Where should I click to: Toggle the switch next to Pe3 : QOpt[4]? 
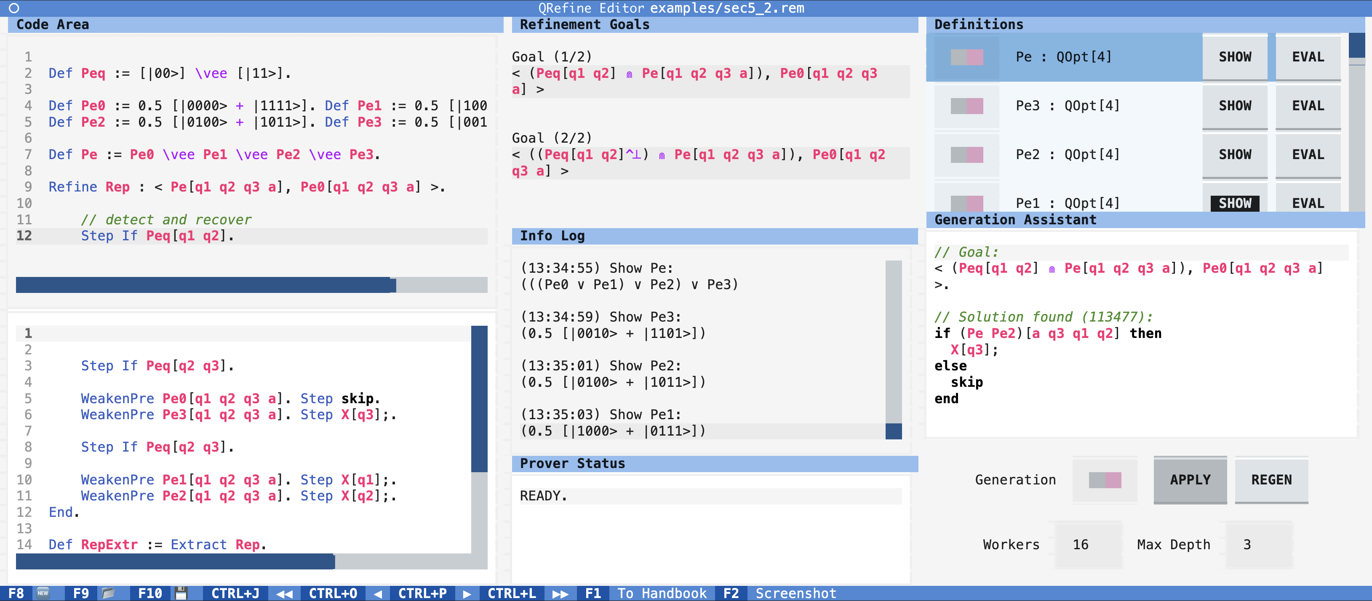pos(967,106)
